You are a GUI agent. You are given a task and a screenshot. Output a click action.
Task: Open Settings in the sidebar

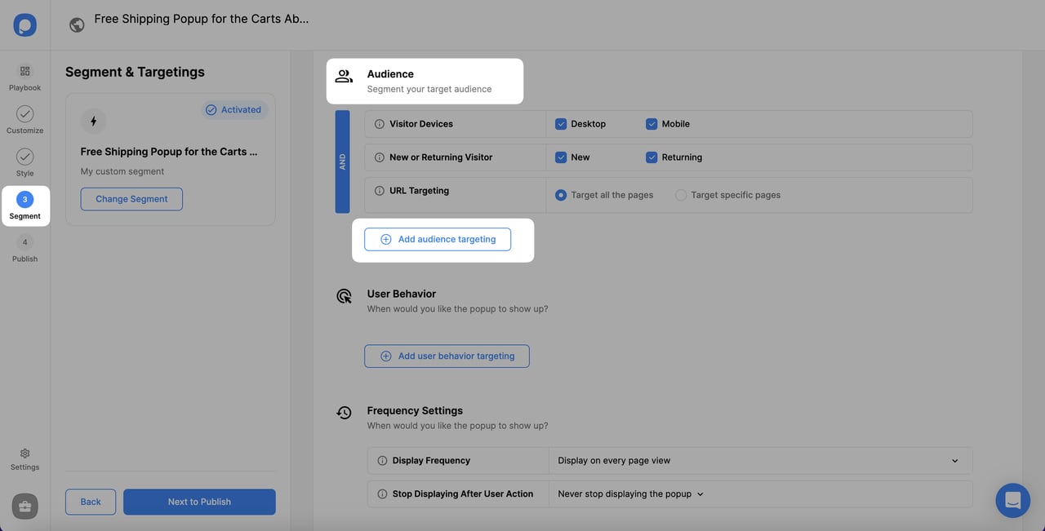click(24, 459)
